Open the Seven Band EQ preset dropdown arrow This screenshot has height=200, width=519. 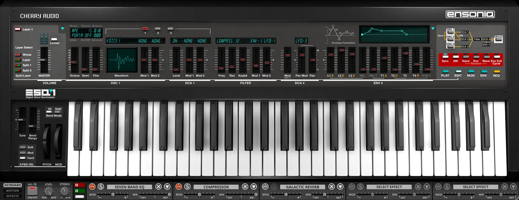tap(167, 187)
